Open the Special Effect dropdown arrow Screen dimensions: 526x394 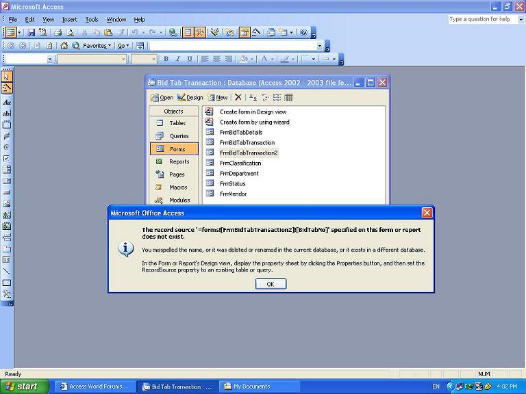coord(334,59)
